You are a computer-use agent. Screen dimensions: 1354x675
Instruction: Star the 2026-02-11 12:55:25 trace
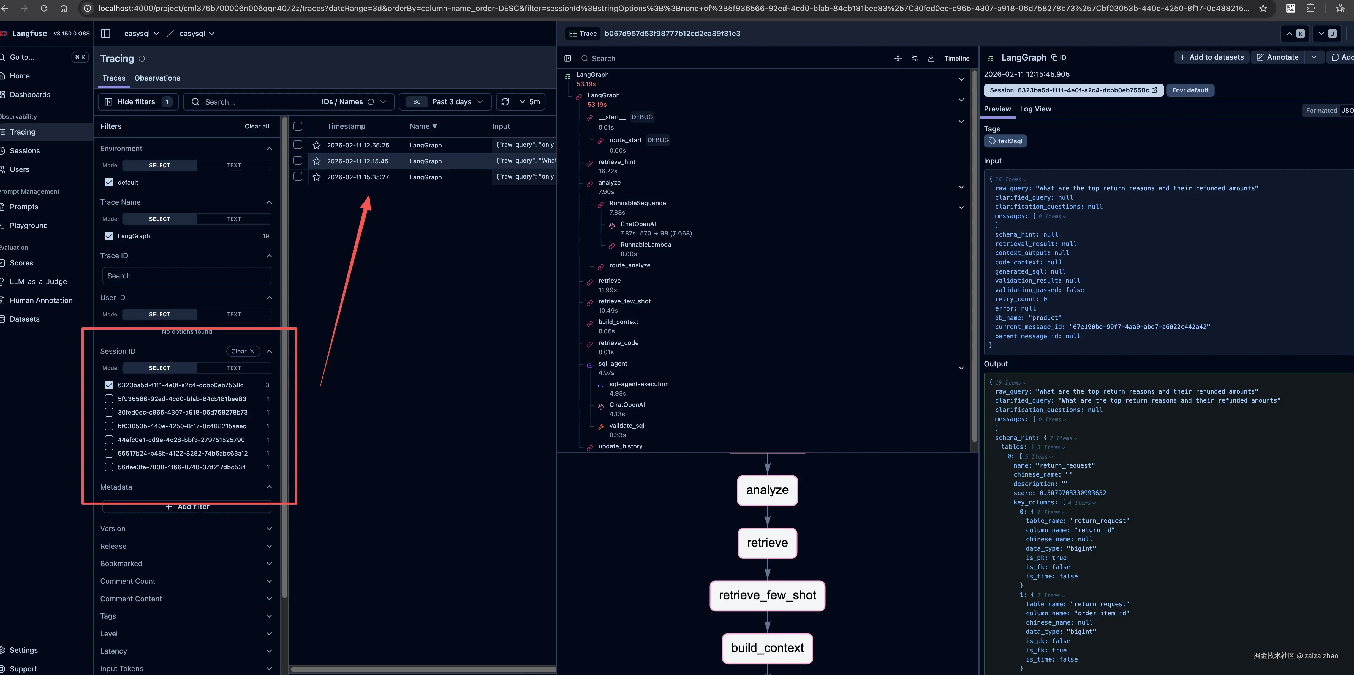[316, 146]
